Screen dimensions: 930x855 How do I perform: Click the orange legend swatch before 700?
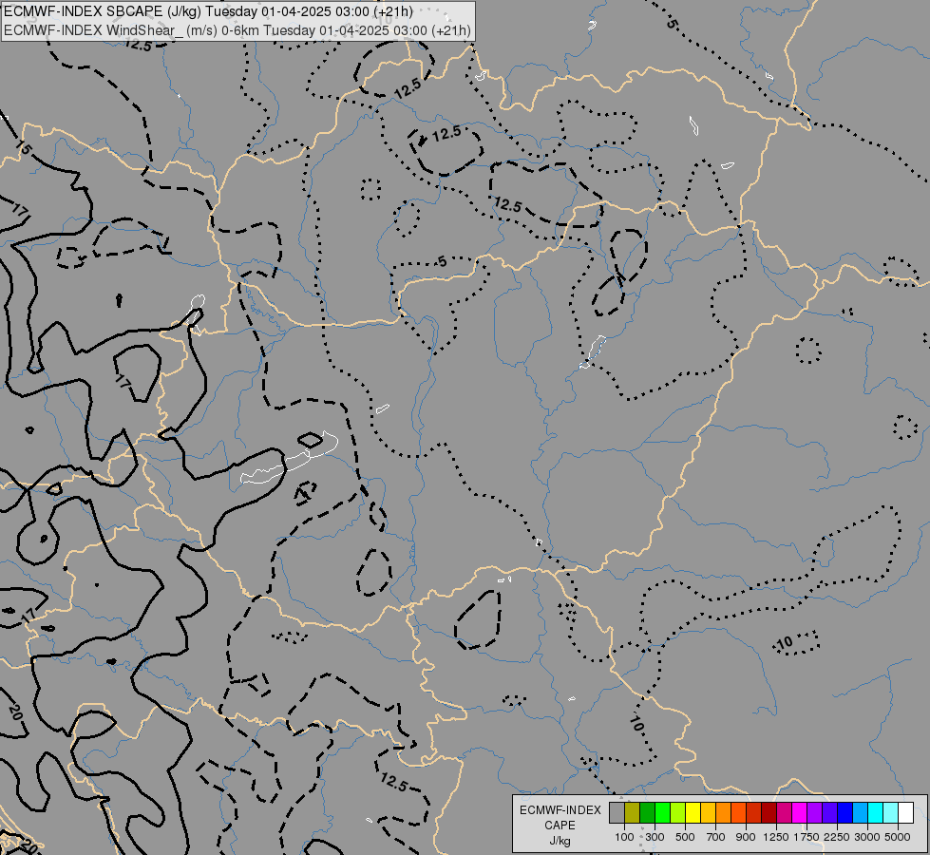(x=723, y=812)
